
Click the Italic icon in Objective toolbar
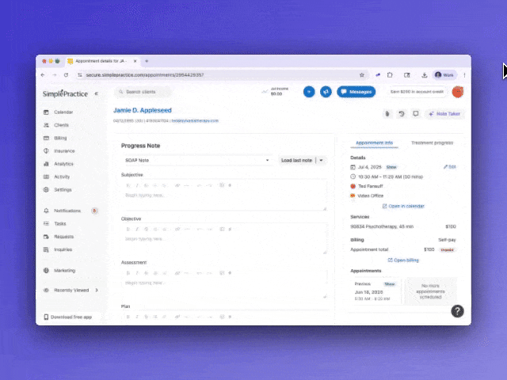point(137,229)
